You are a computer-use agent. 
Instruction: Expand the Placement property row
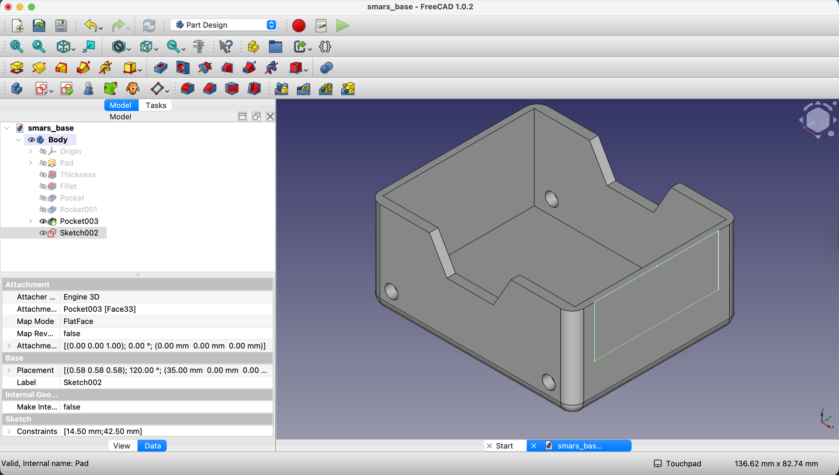[x=9, y=370]
